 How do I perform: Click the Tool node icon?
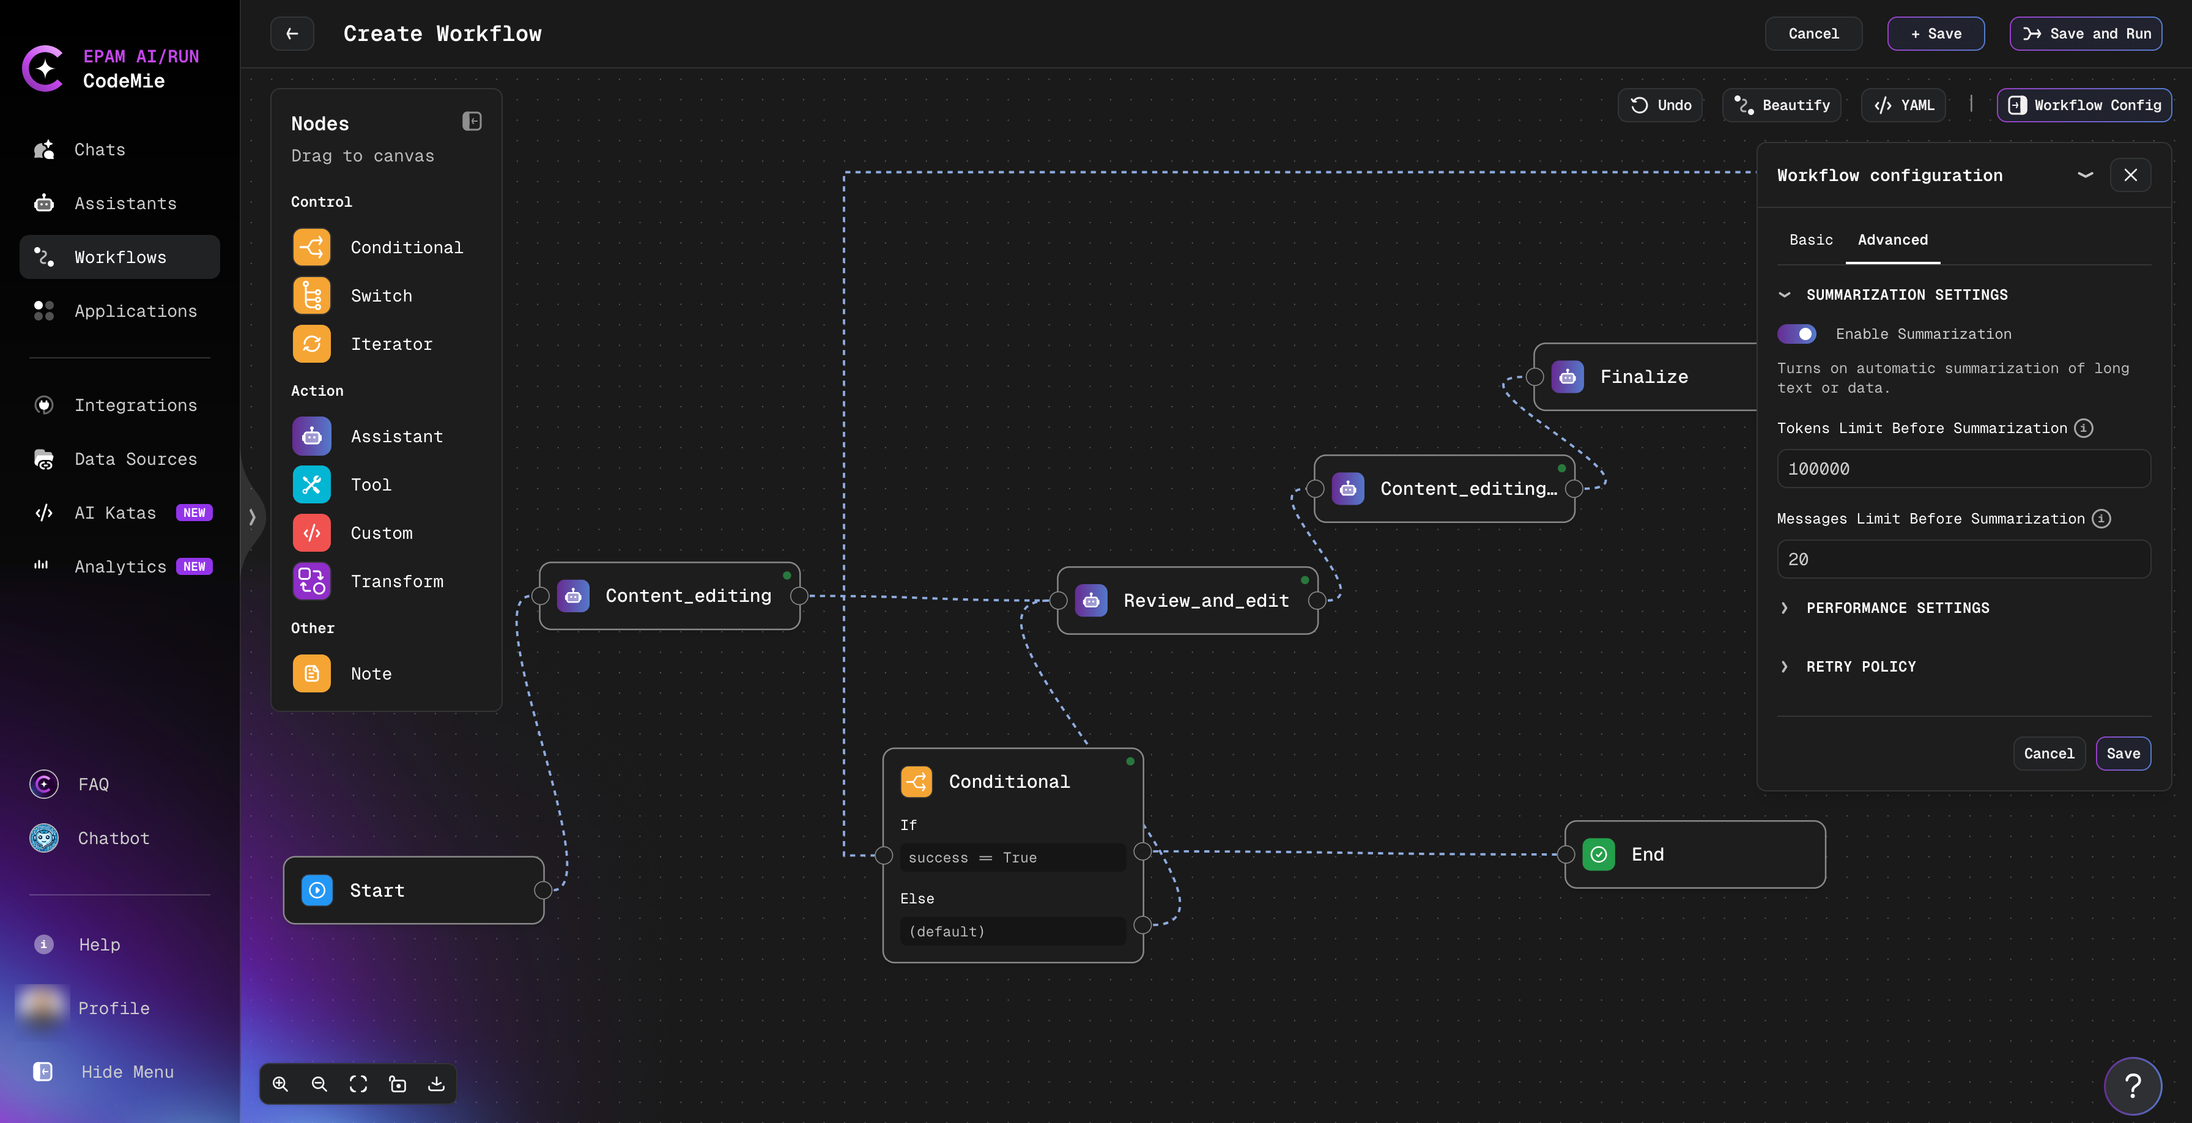coord(311,485)
